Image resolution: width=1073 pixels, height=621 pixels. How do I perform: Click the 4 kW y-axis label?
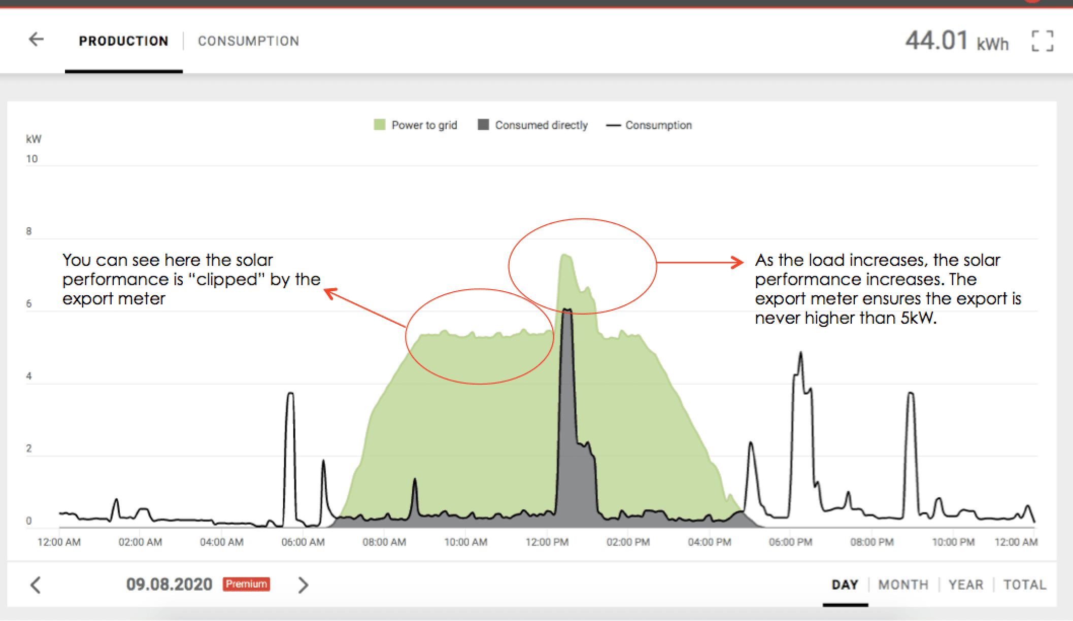point(29,376)
